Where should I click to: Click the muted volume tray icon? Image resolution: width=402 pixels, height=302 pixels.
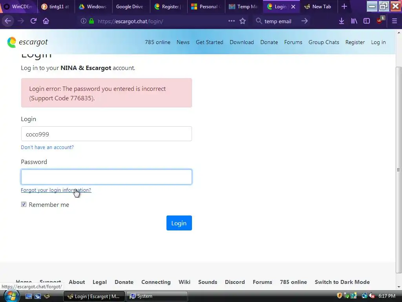tap(372, 296)
